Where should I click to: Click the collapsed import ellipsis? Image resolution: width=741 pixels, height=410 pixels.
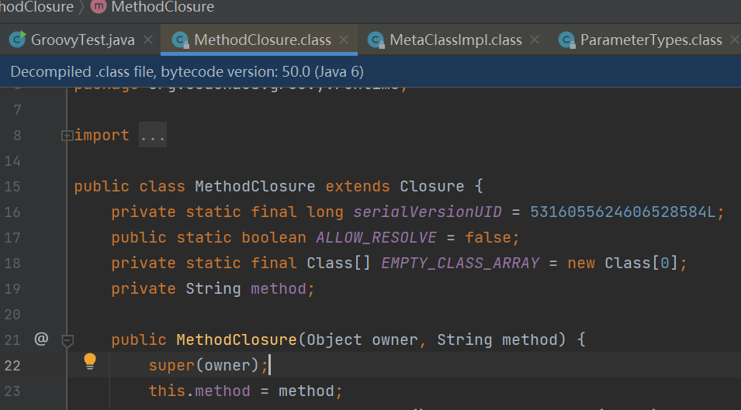(x=153, y=136)
